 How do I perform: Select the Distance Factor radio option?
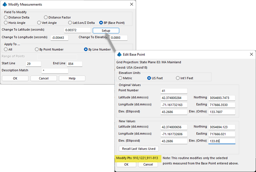46,17
